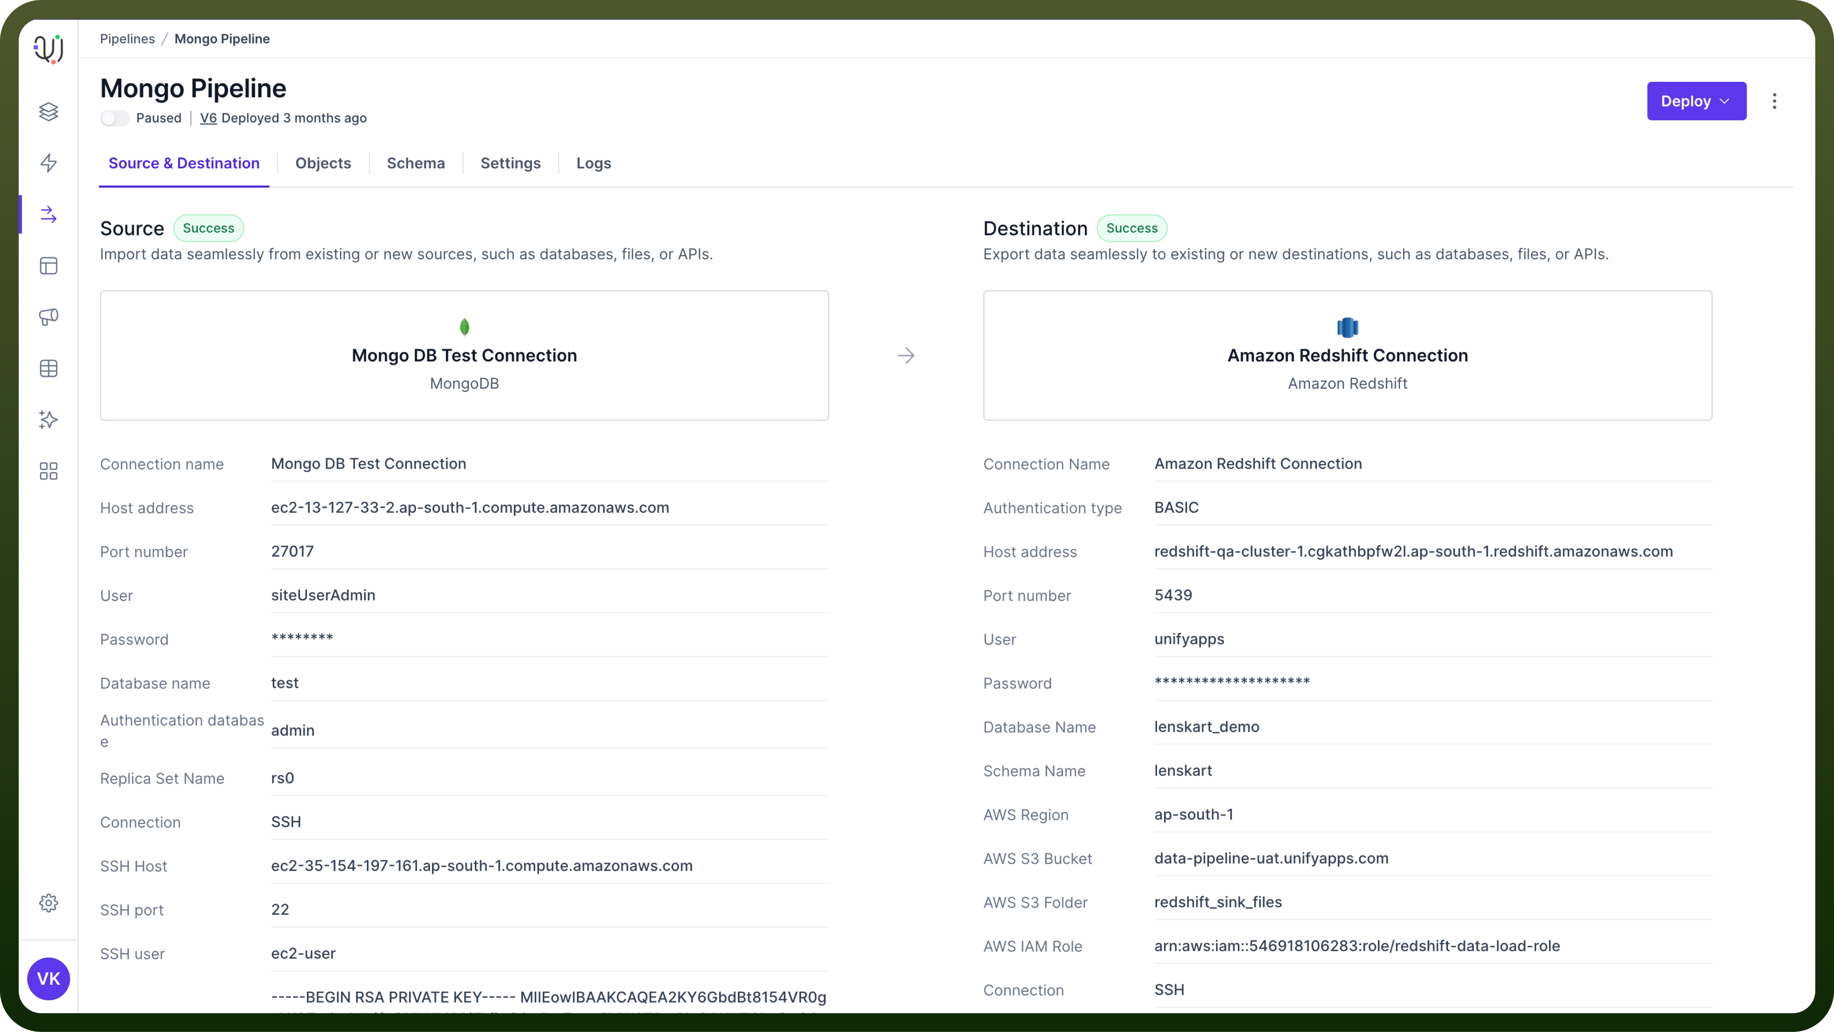The width and height of the screenshot is (1834, 1032).
Task: Open the three-dot more options menu
Action: (1774, 101)
